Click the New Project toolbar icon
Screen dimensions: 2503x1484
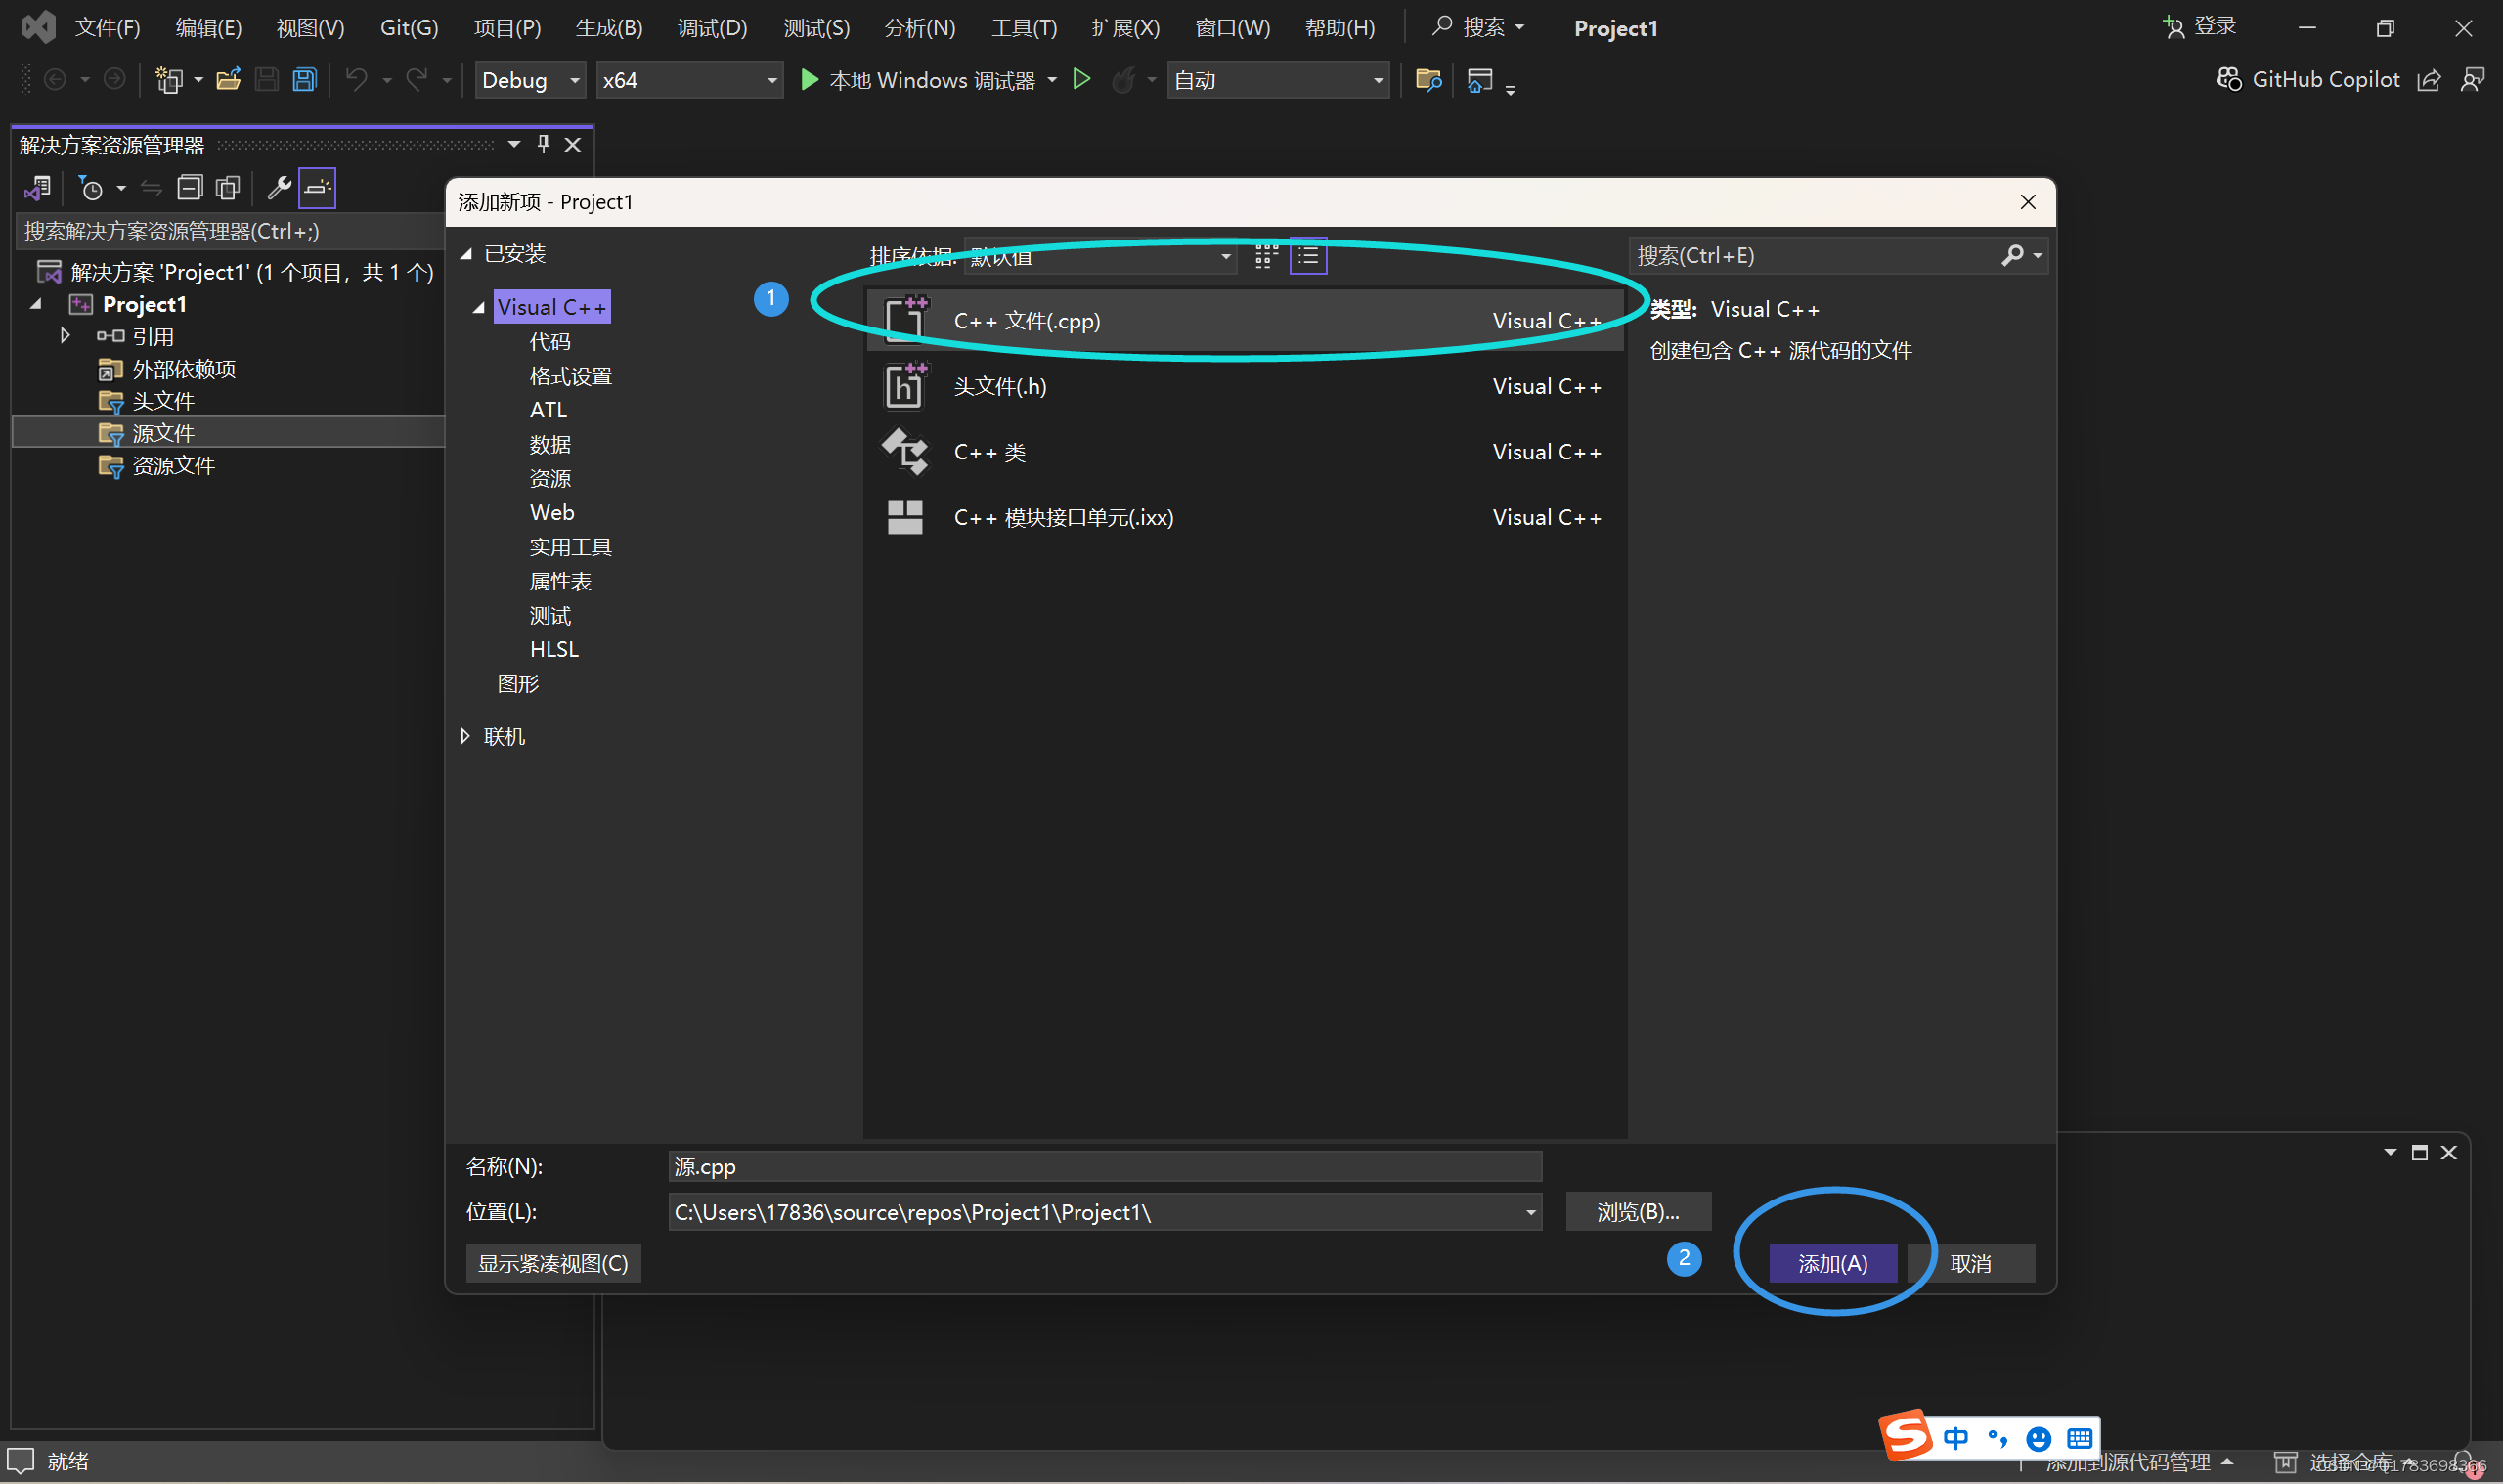[x=169, y=79]
